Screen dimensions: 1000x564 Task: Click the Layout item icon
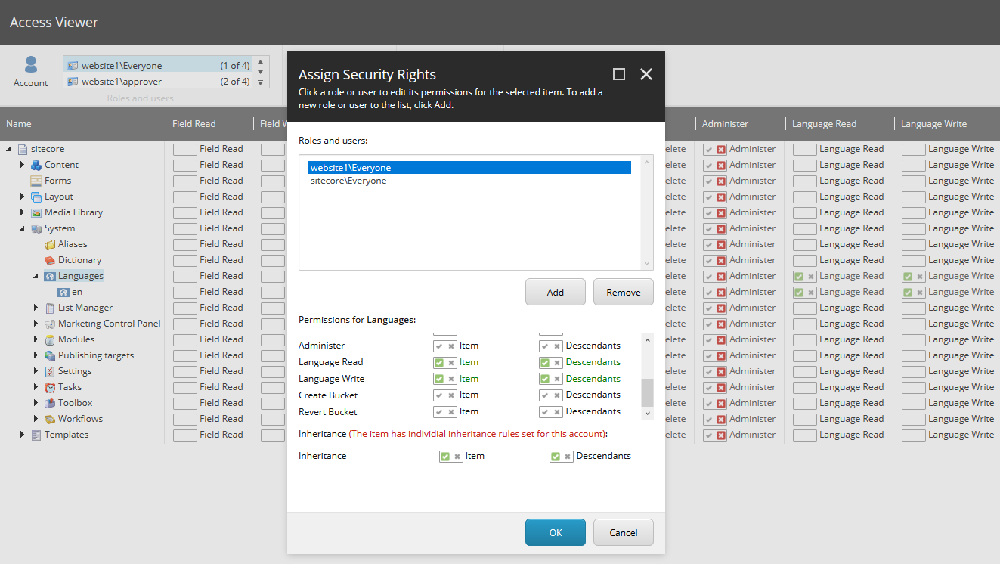tap(36, 197)
